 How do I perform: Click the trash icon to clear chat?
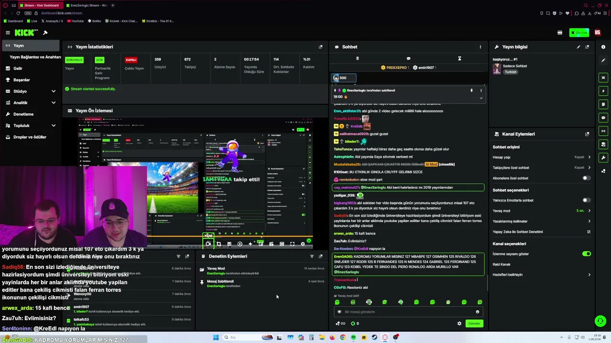coord(357,59)
